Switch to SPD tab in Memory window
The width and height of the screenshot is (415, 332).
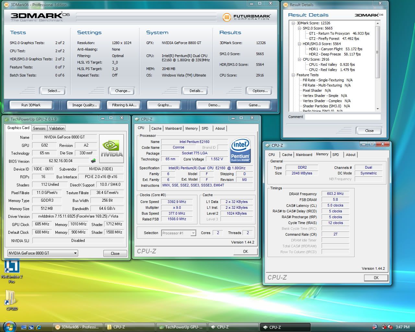[336, 155]
